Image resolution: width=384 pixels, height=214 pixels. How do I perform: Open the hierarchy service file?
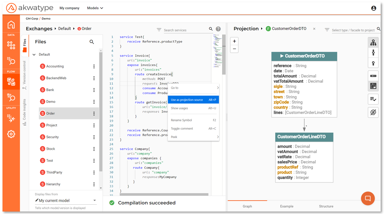(x=53, y=184)
